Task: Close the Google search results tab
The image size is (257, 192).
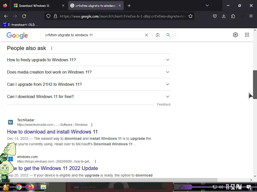Action: pos(120,6)
